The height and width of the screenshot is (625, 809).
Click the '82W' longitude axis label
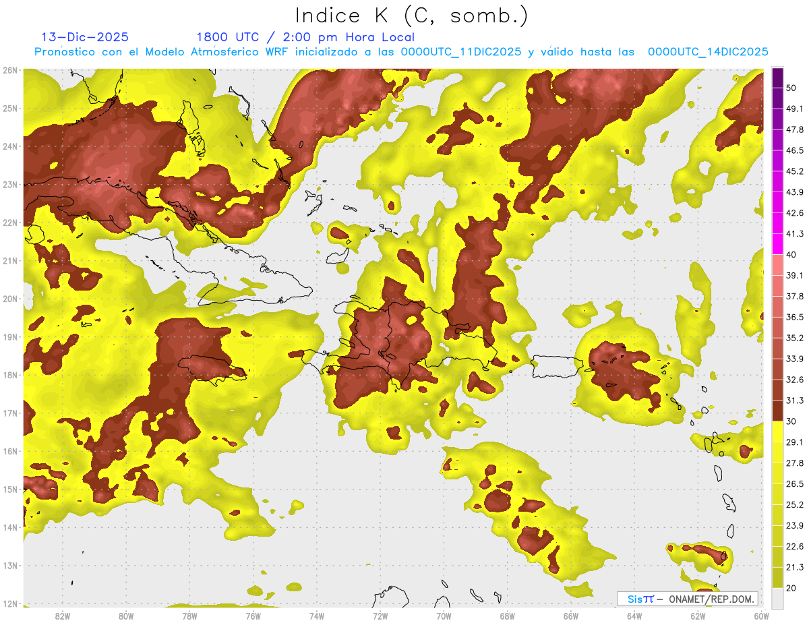click(x=63, y=616)
